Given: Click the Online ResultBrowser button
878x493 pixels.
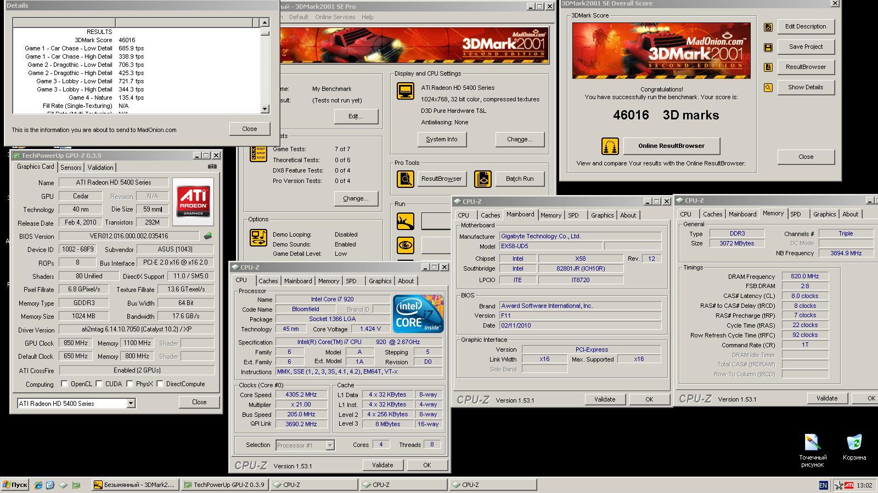Looking at the screenshot, I should 671,146.
